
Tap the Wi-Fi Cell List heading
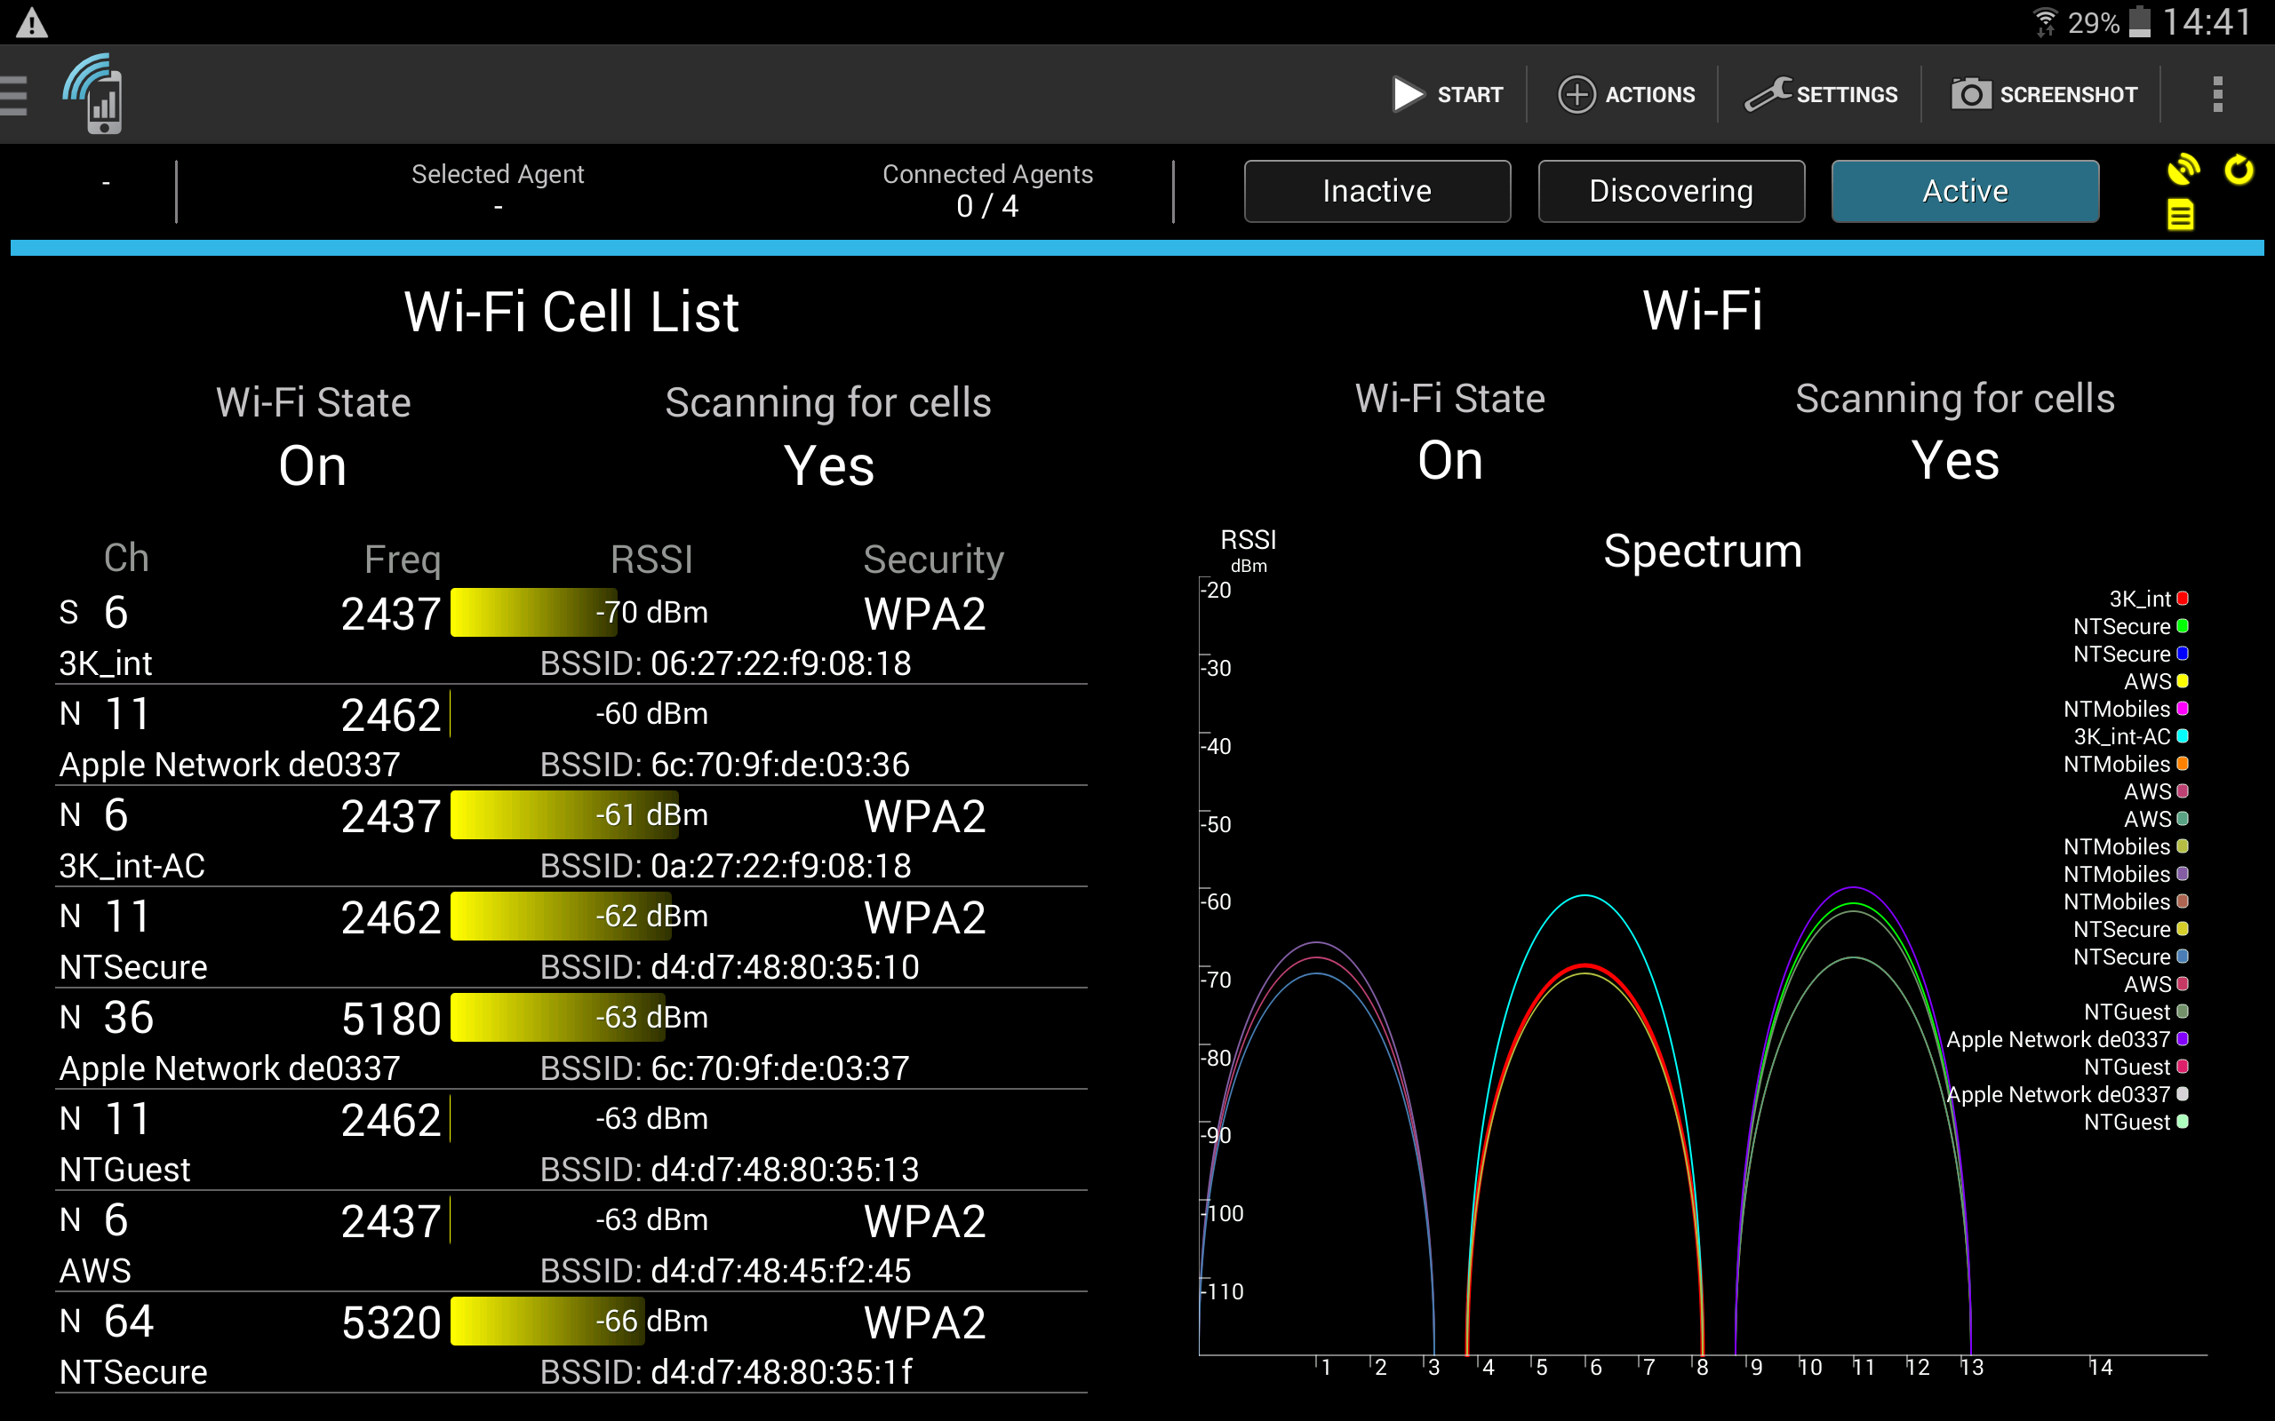tap(571, 311)
